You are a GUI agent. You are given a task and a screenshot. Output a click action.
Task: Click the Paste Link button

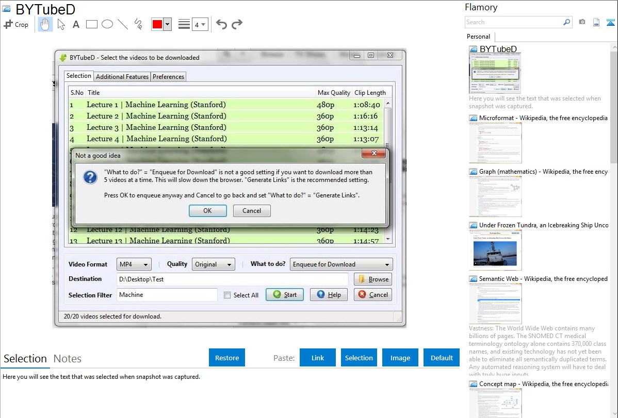pos(318,358)
